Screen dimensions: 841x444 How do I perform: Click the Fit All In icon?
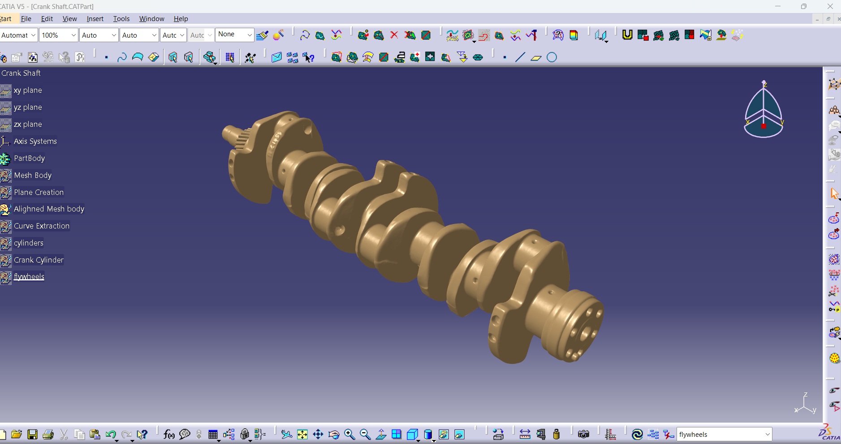[x=302, y=434]
